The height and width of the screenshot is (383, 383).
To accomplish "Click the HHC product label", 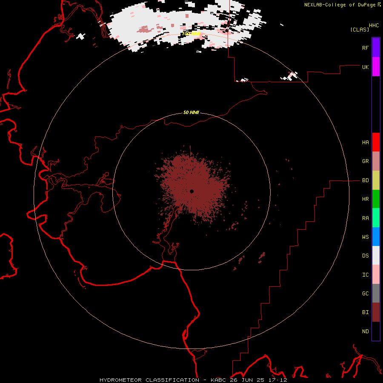I will pos(374,26).
